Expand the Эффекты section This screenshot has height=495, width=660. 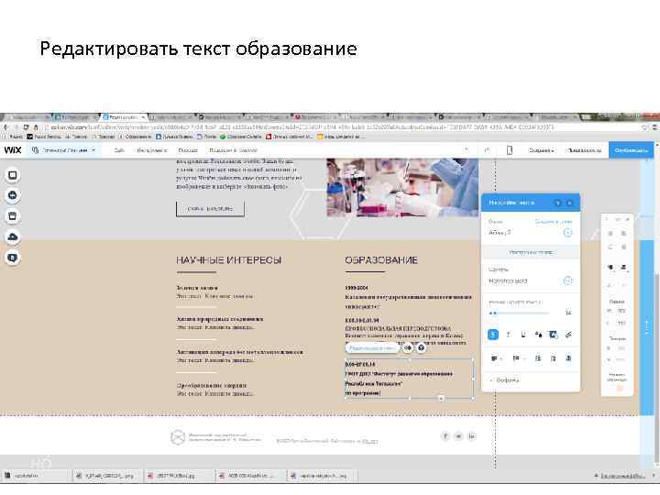coord(505,380)
